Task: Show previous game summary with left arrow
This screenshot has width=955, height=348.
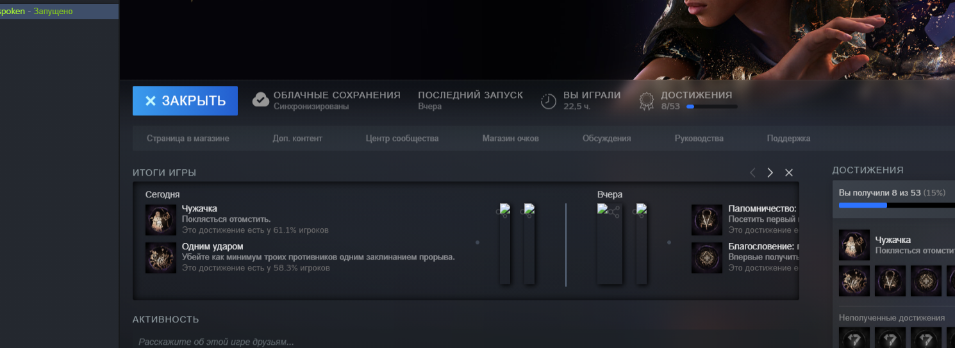Action: click(x=752, y=172)
